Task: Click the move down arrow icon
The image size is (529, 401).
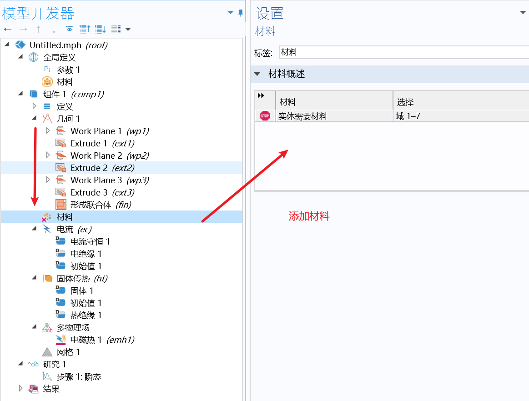Action: [54, 30]
